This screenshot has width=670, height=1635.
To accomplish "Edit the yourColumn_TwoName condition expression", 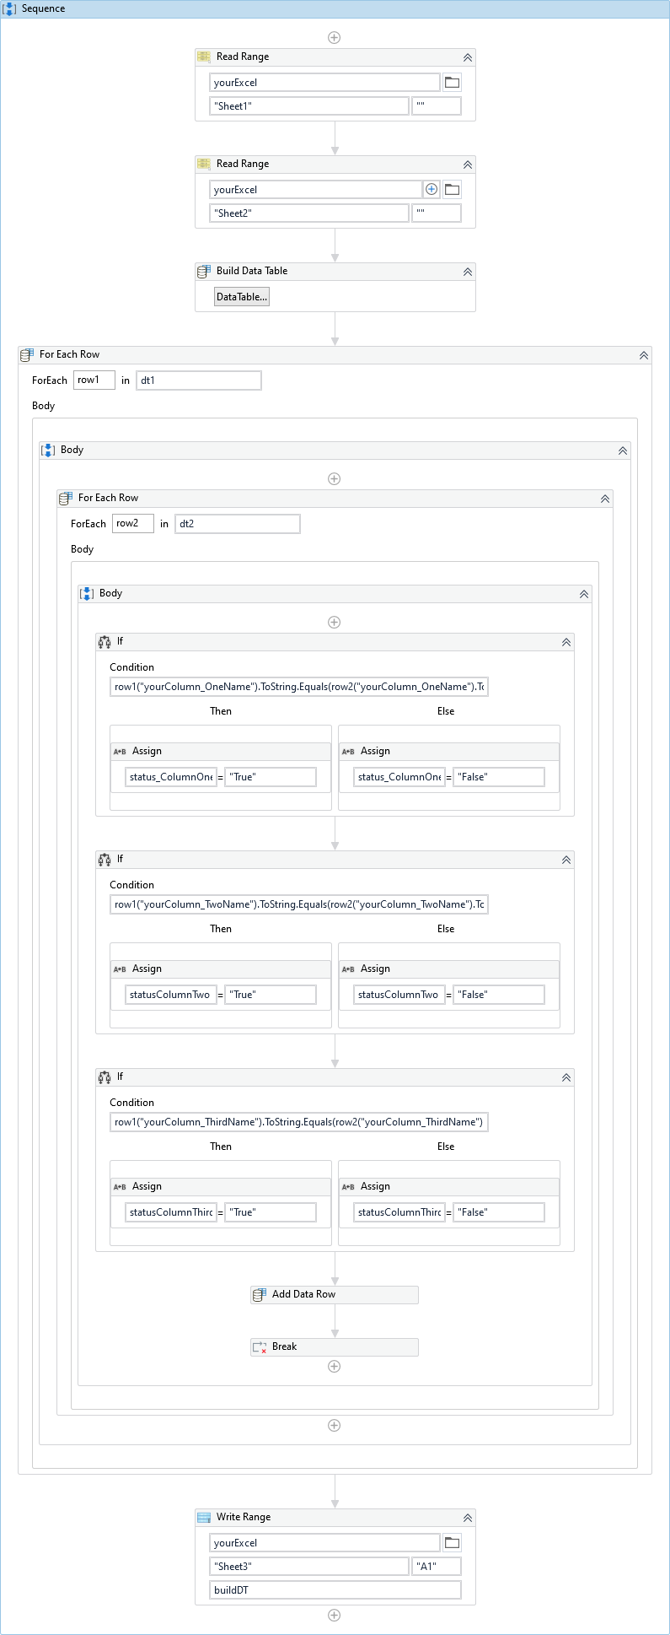I will 299,904.
